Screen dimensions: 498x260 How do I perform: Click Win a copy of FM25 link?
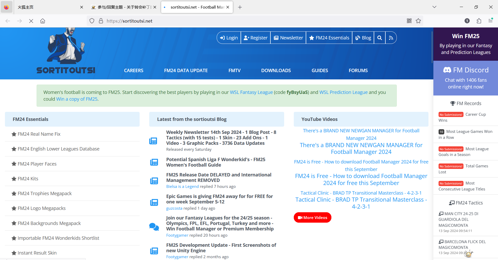coord(77,99)
